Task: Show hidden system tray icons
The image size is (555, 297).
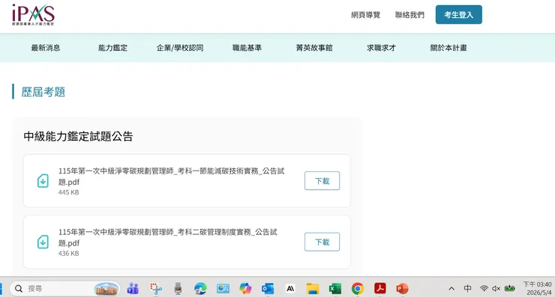Action: pos(451,289)
